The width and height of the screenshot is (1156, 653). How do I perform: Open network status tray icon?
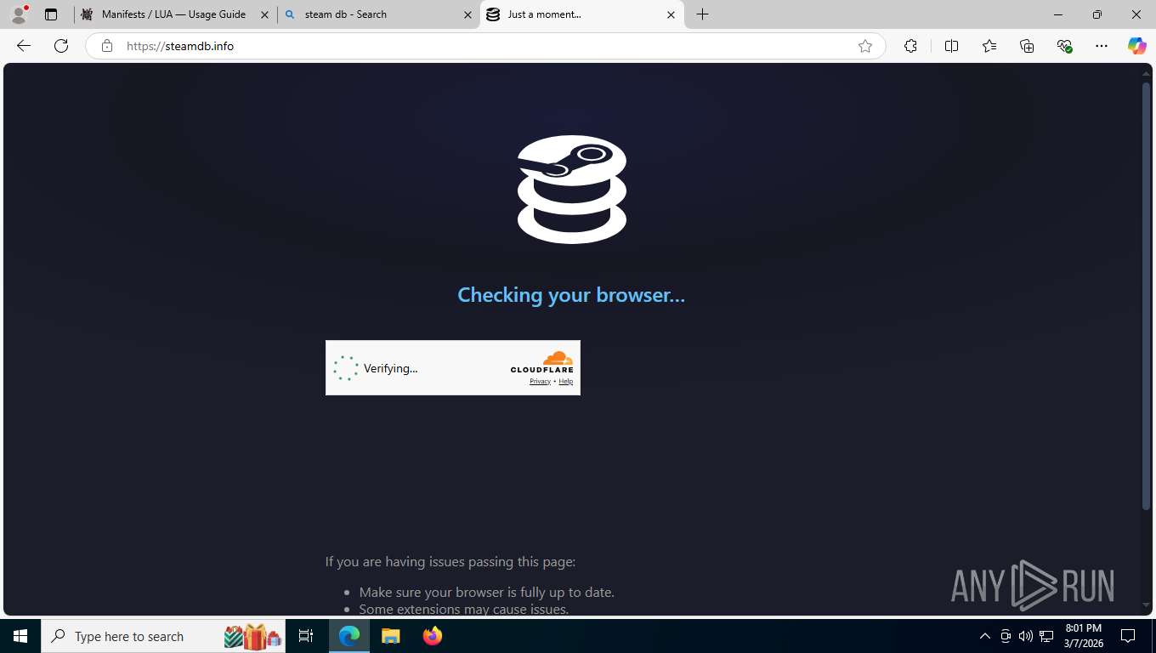click(x=1047, y=636)
